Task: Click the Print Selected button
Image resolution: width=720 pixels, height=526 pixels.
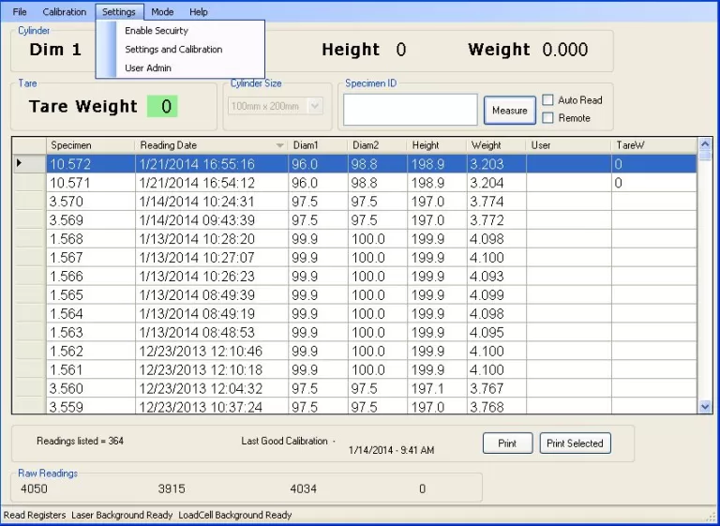Action: coord(575,443)
